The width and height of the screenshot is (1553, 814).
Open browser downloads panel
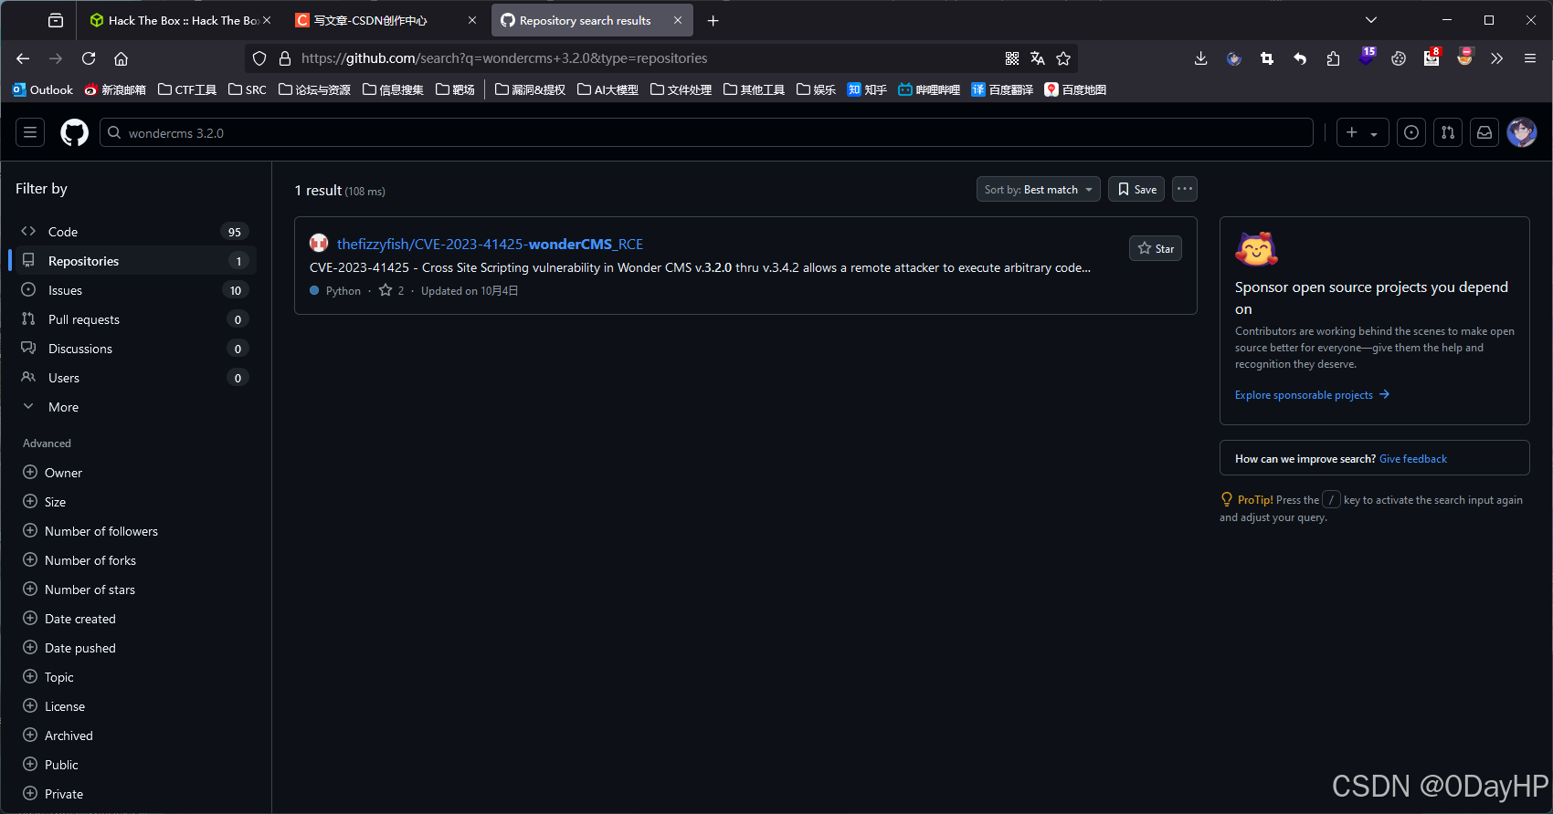pyautogui.click(x=1200, y=58)
